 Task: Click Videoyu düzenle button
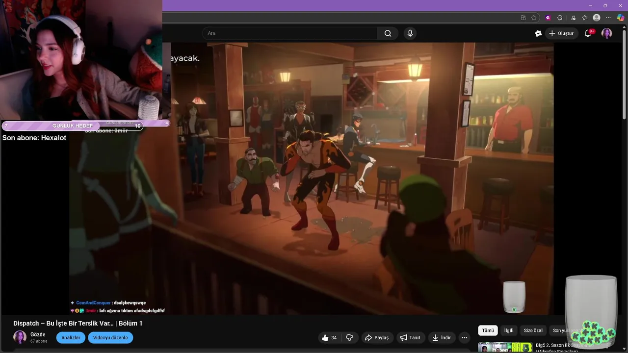tap(110, 338)
